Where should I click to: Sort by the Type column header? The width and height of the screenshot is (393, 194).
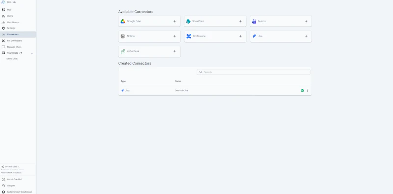pyautogui.click(x=123, y=81)
